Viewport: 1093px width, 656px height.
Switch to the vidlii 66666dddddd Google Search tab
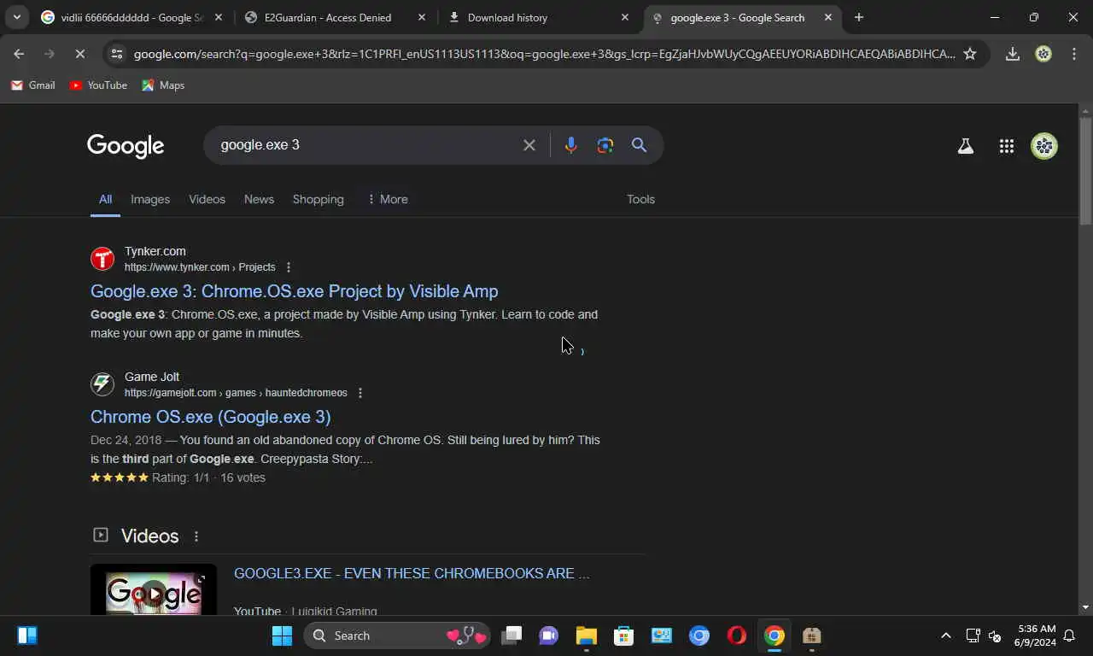pyautogui.click(x=132, y=17)
